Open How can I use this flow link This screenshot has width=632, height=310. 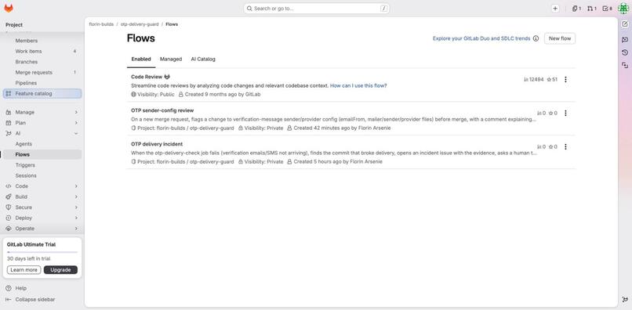pyautogui.click(x=358, y=86)
